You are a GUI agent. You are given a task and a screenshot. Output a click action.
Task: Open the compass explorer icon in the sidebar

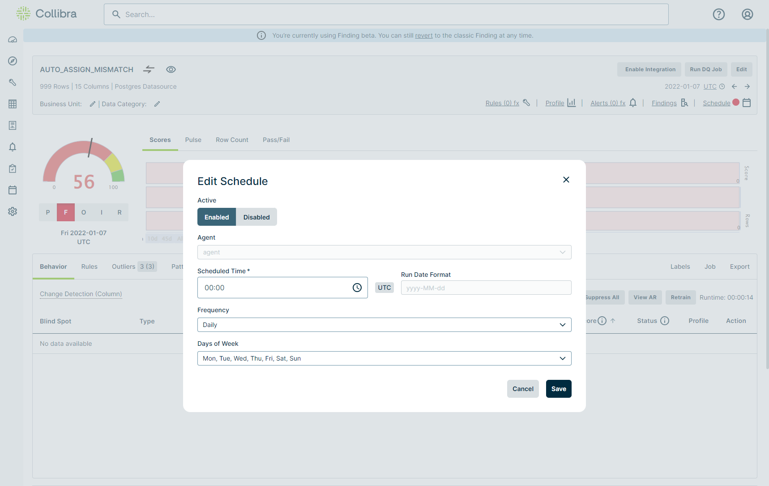13,61
